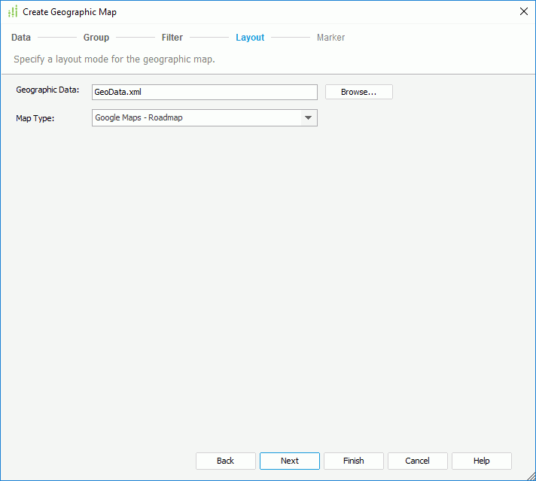
Task: Open the Map Type dropdown arrow
Action: click(x=308, y=117)
